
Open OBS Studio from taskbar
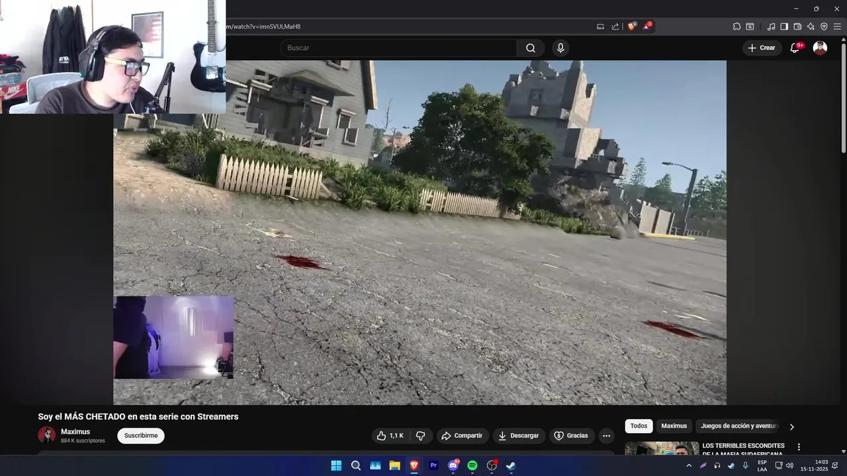tap(492, 465)
